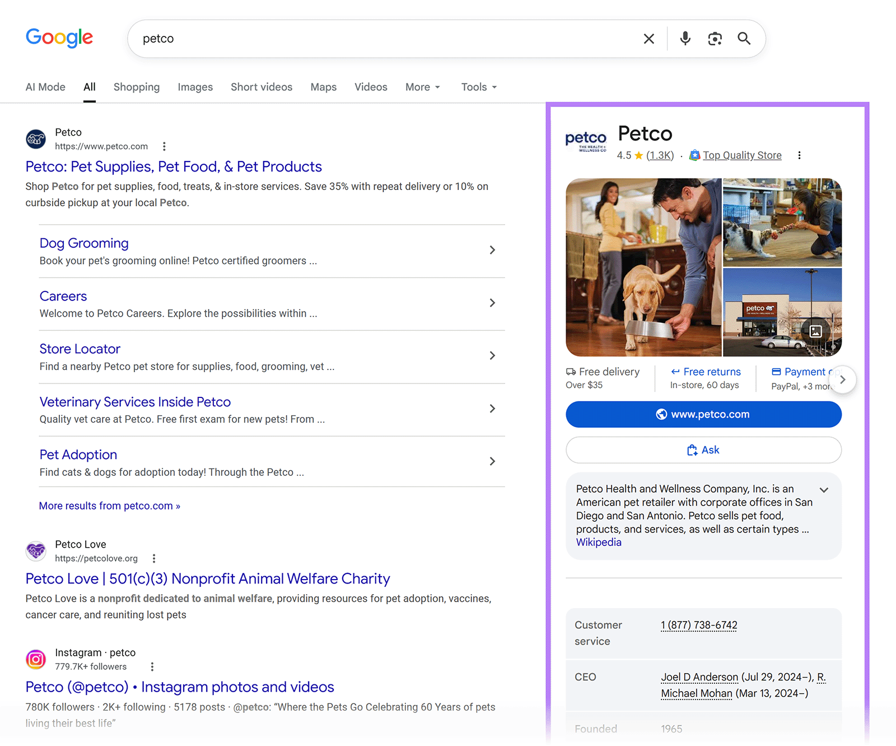Screen dimensions: 896x746
Task: Open the Tools dropdown
Action: (x=479, y=87)
